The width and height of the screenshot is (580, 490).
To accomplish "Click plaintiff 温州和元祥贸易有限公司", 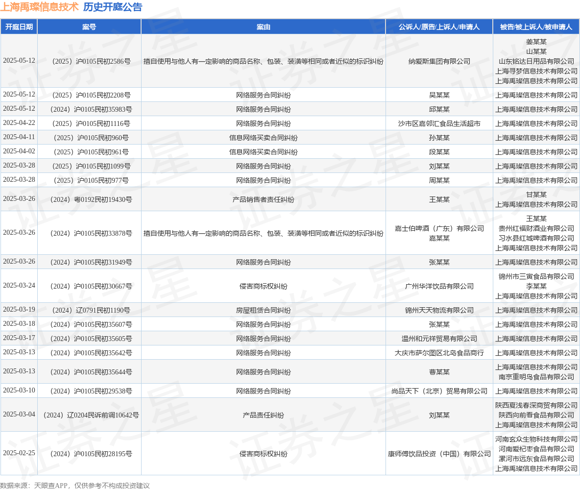I will [x=439, y=339].
